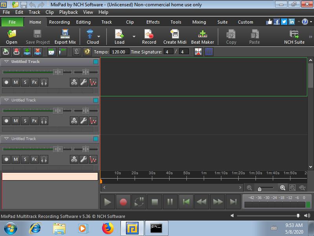Image resolution: width=314 pixels, height=236 pixels.
Task: Click the wrench icon on the bottom track
Action: [84, 159]
